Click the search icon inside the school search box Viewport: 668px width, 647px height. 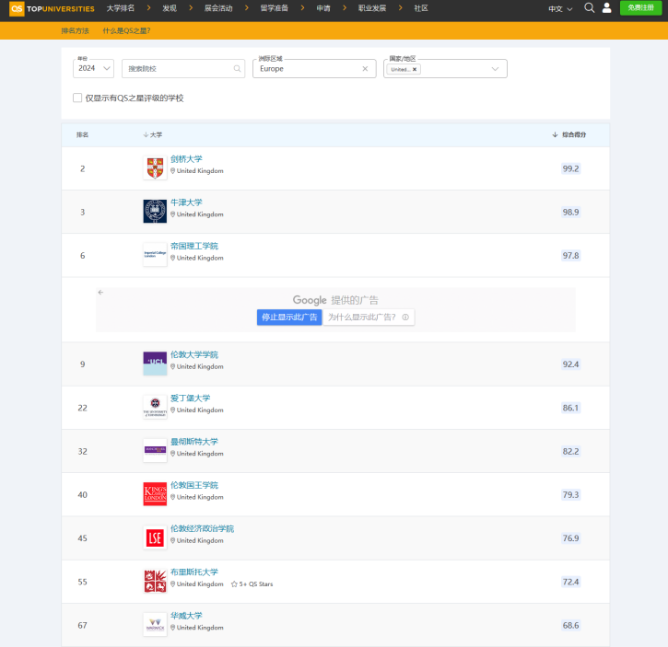(238, 68)
